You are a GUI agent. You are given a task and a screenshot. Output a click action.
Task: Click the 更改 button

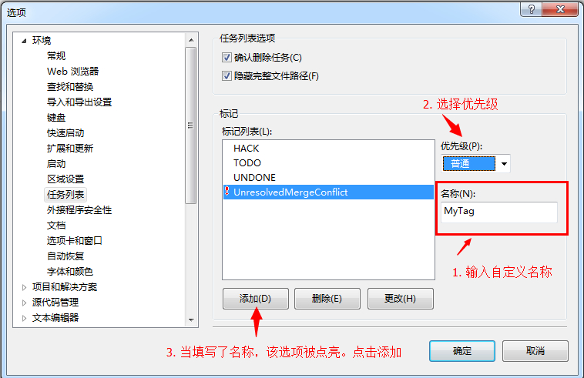click(x=401, y=299)
